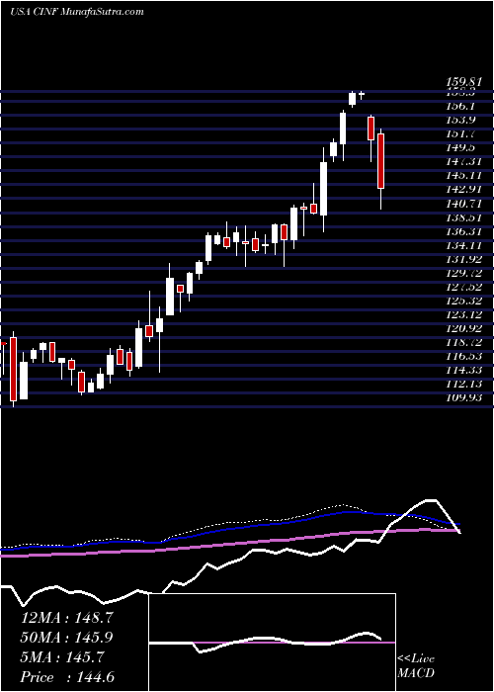Viewport: 494px width, 692px height.
Task: Click the '50MA : 145.9' value
Action: pyautogui.click(x=66, y=638)
